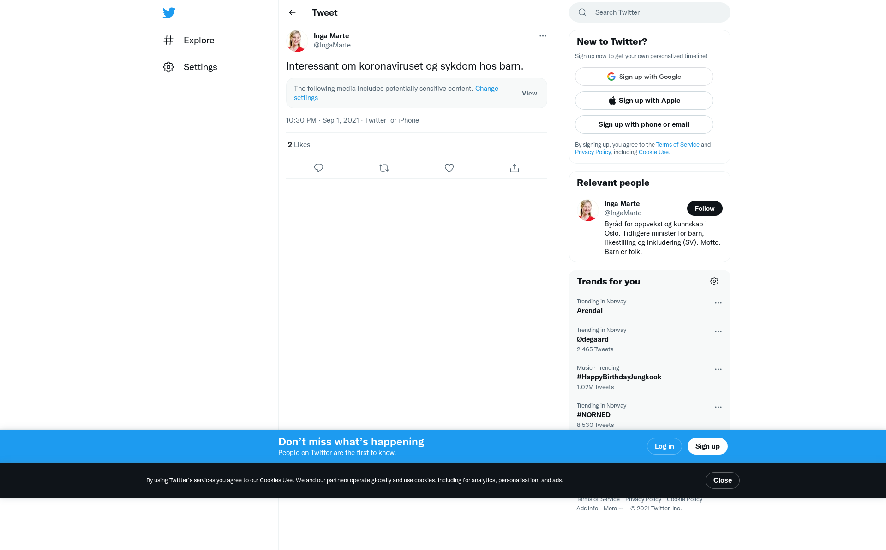Click Inga Marte's avatar in the tweet
Viewport: 886px width, 550px height.
coord(297,41)
